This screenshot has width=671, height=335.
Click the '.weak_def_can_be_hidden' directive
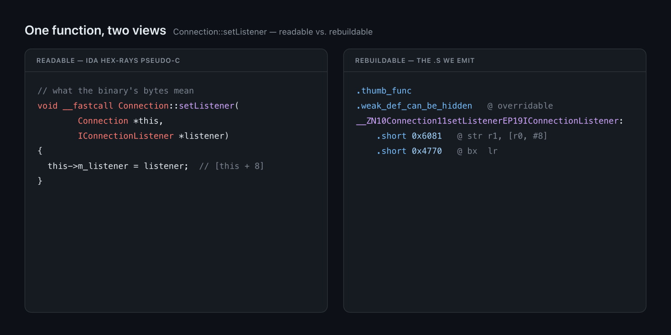click(x=414, y=106)
